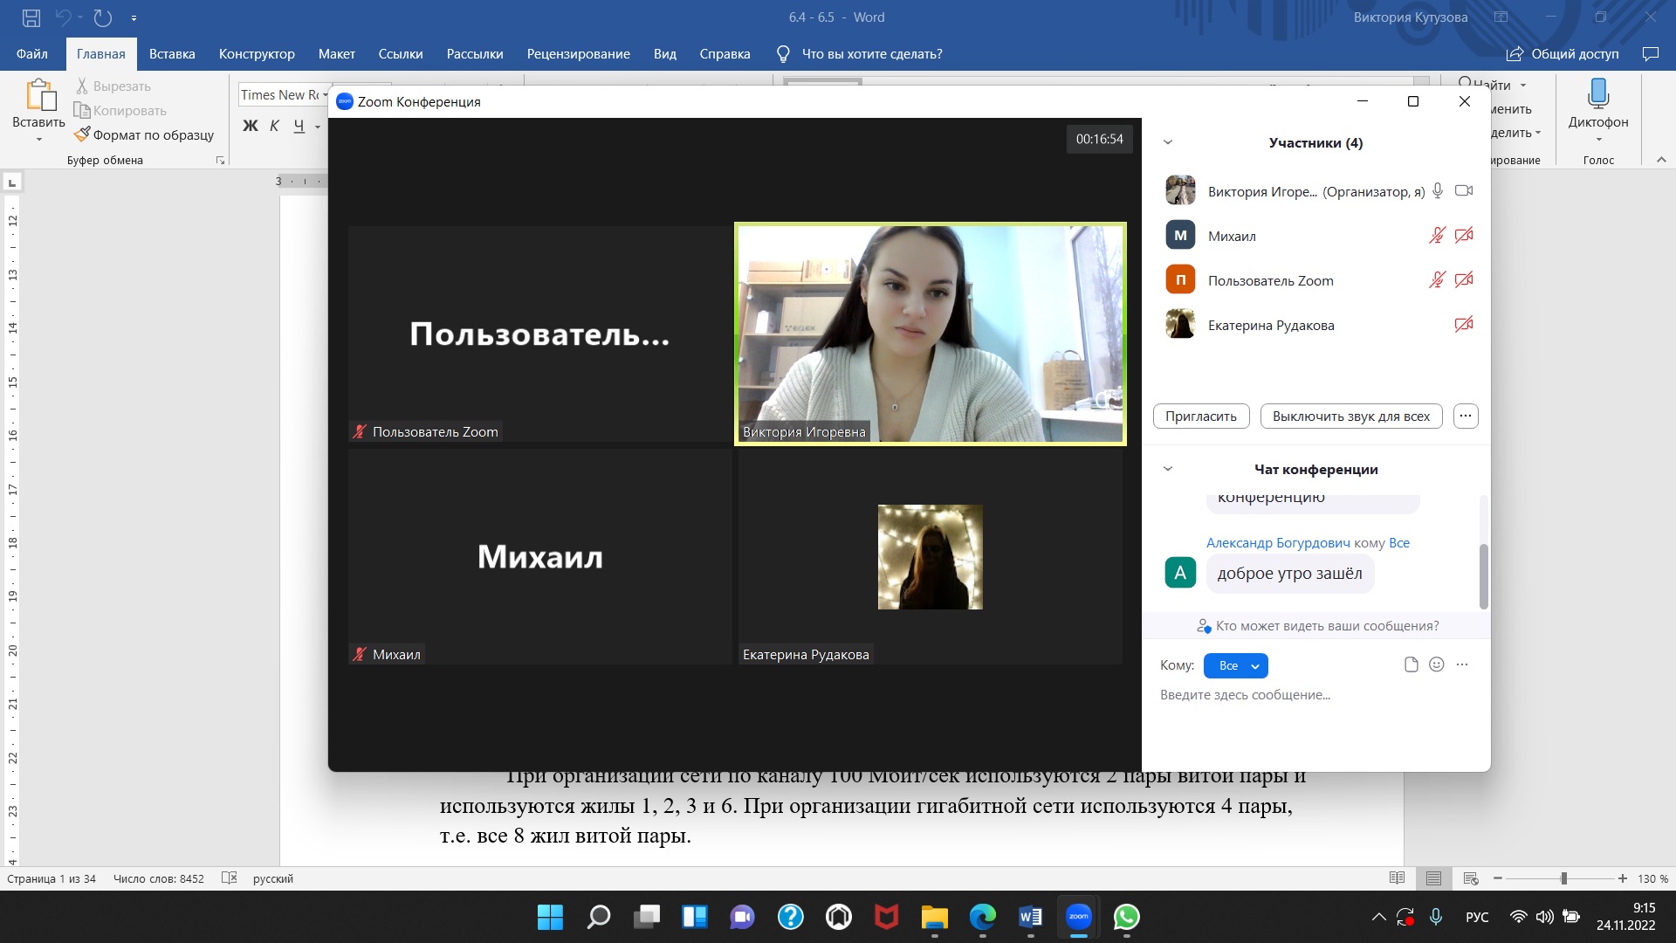Switch to the Вставка ribbon tab
Image resolution: width=1676 pixels, height=943 pixels.
[x=172, y=54]
